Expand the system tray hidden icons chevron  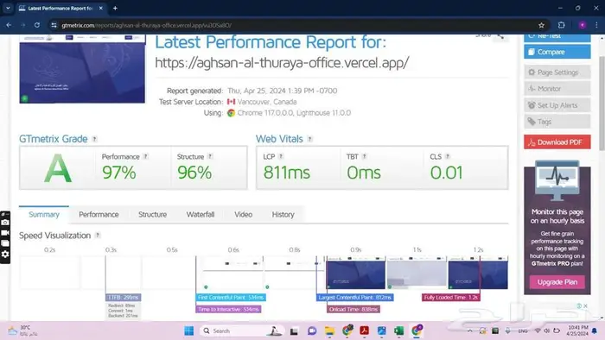point(469,331)
